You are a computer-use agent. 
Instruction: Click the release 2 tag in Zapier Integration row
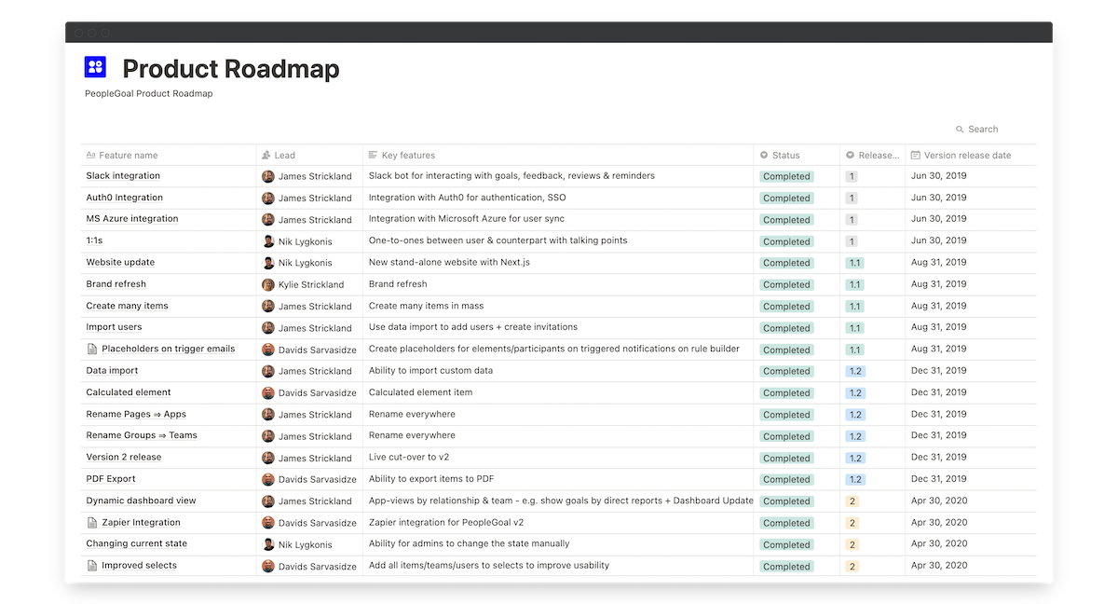click(x=852, y=523)
